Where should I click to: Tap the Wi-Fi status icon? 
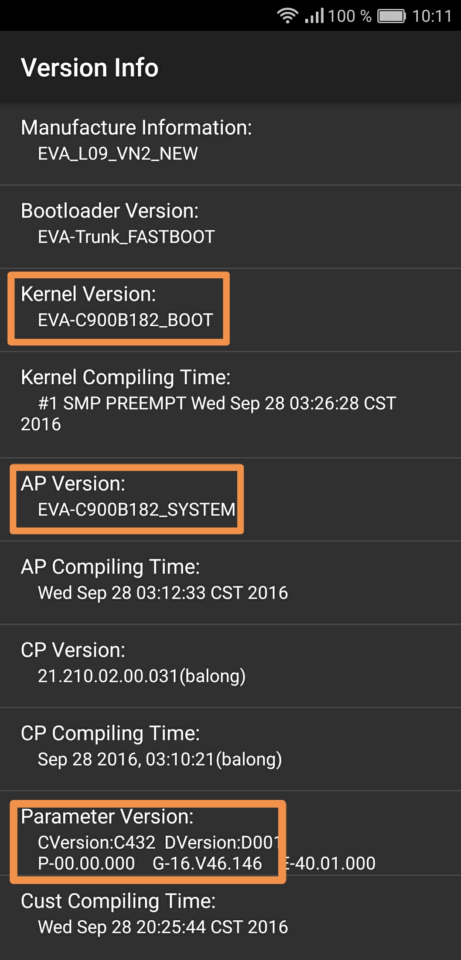pos(287,16)
